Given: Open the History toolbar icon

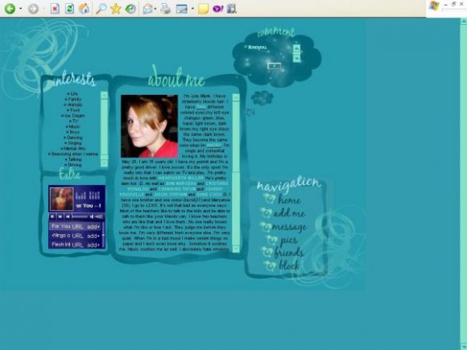Looking at the screenshot, I should (130, 8).
